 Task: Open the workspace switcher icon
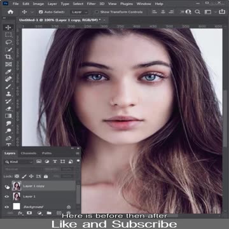pos(208,12)
